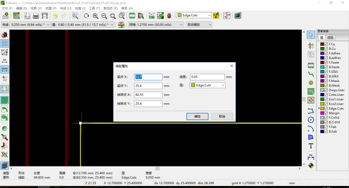This screenshot has width=349, height=188.
Task: Open the 3D viewer
Action: 237,15
